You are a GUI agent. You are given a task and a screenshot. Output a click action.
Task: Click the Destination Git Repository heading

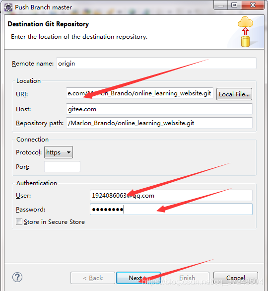(48, 24)
